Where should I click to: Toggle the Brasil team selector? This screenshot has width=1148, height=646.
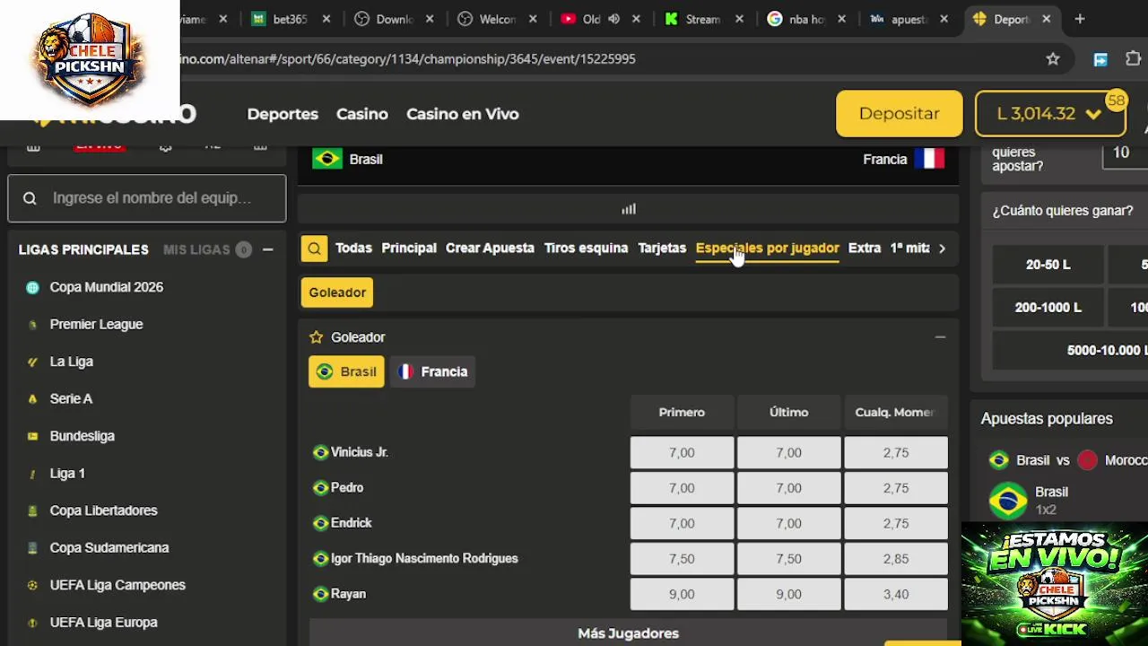[346, 371]
